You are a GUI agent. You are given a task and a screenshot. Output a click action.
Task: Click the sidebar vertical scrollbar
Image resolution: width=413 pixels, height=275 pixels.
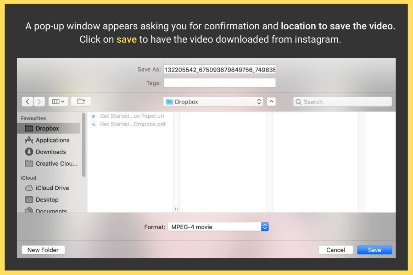(x=84, y=145)
